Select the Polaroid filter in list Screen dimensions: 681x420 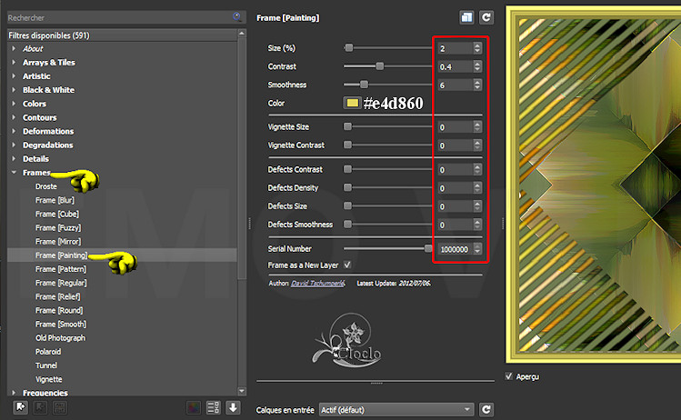[48, 352]
